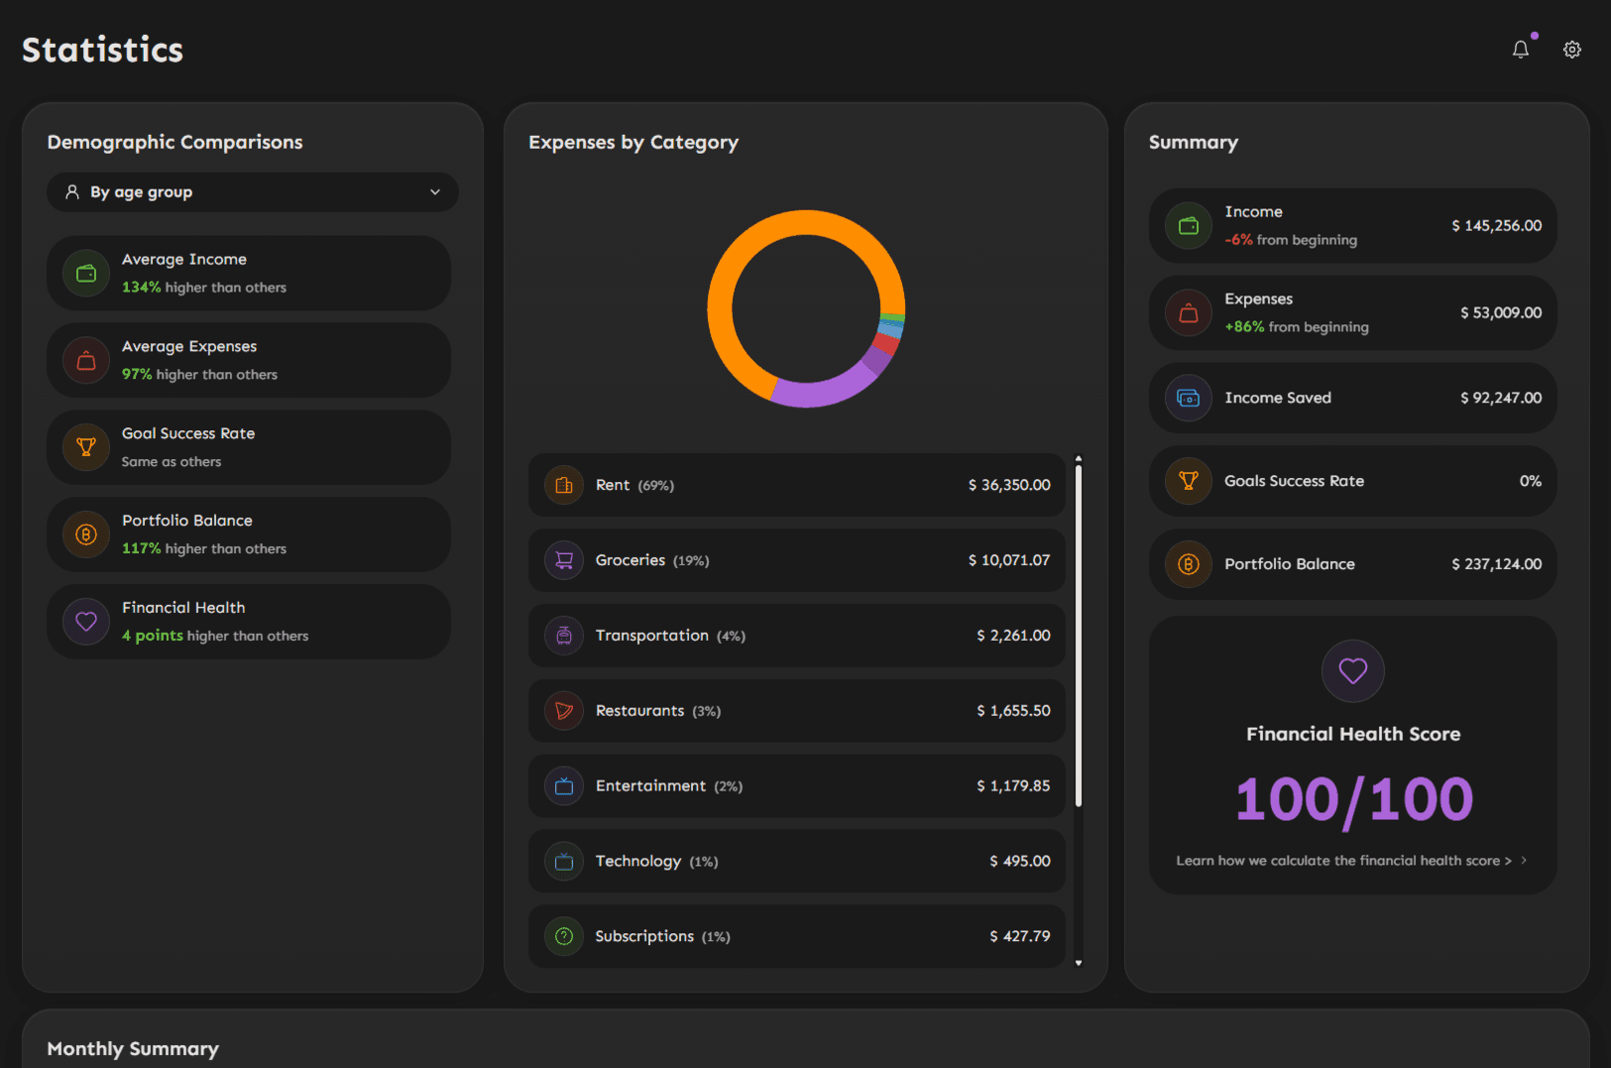Viewport: 1611px width, 1068px height.
Task: Click the orange Rent segment of the donut chart
Action: click(734, 258)
